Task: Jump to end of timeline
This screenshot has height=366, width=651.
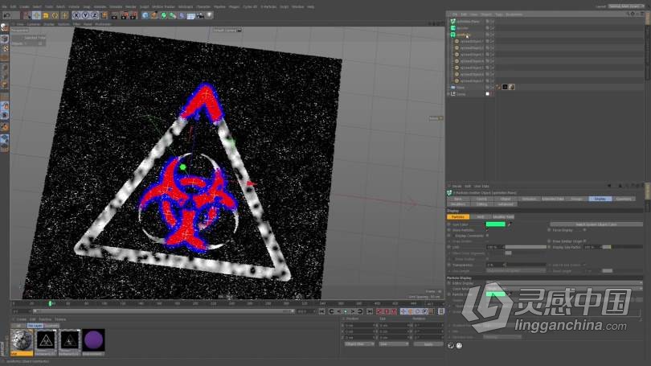Action: pyautogui.click(x=370, y=311)
